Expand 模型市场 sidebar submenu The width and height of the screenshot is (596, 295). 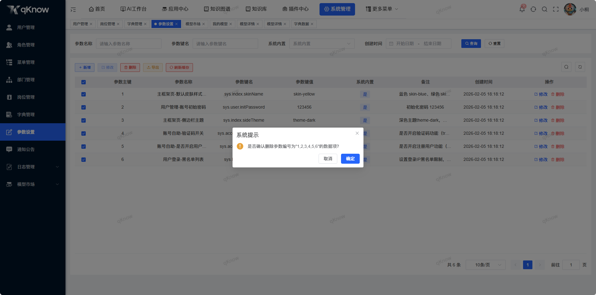click(33, 184)
